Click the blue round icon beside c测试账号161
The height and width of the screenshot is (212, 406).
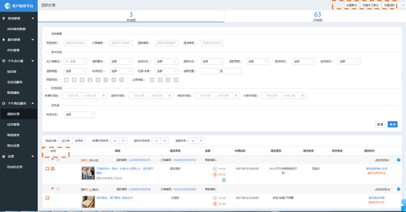(x=398, y=189)
